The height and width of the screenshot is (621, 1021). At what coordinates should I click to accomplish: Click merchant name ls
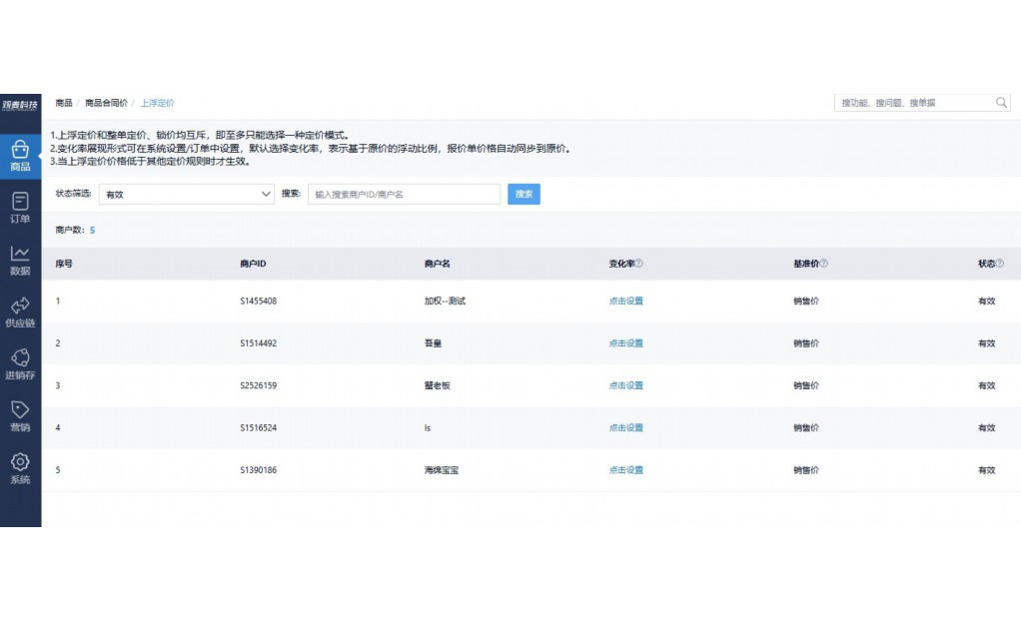point(428,427)
